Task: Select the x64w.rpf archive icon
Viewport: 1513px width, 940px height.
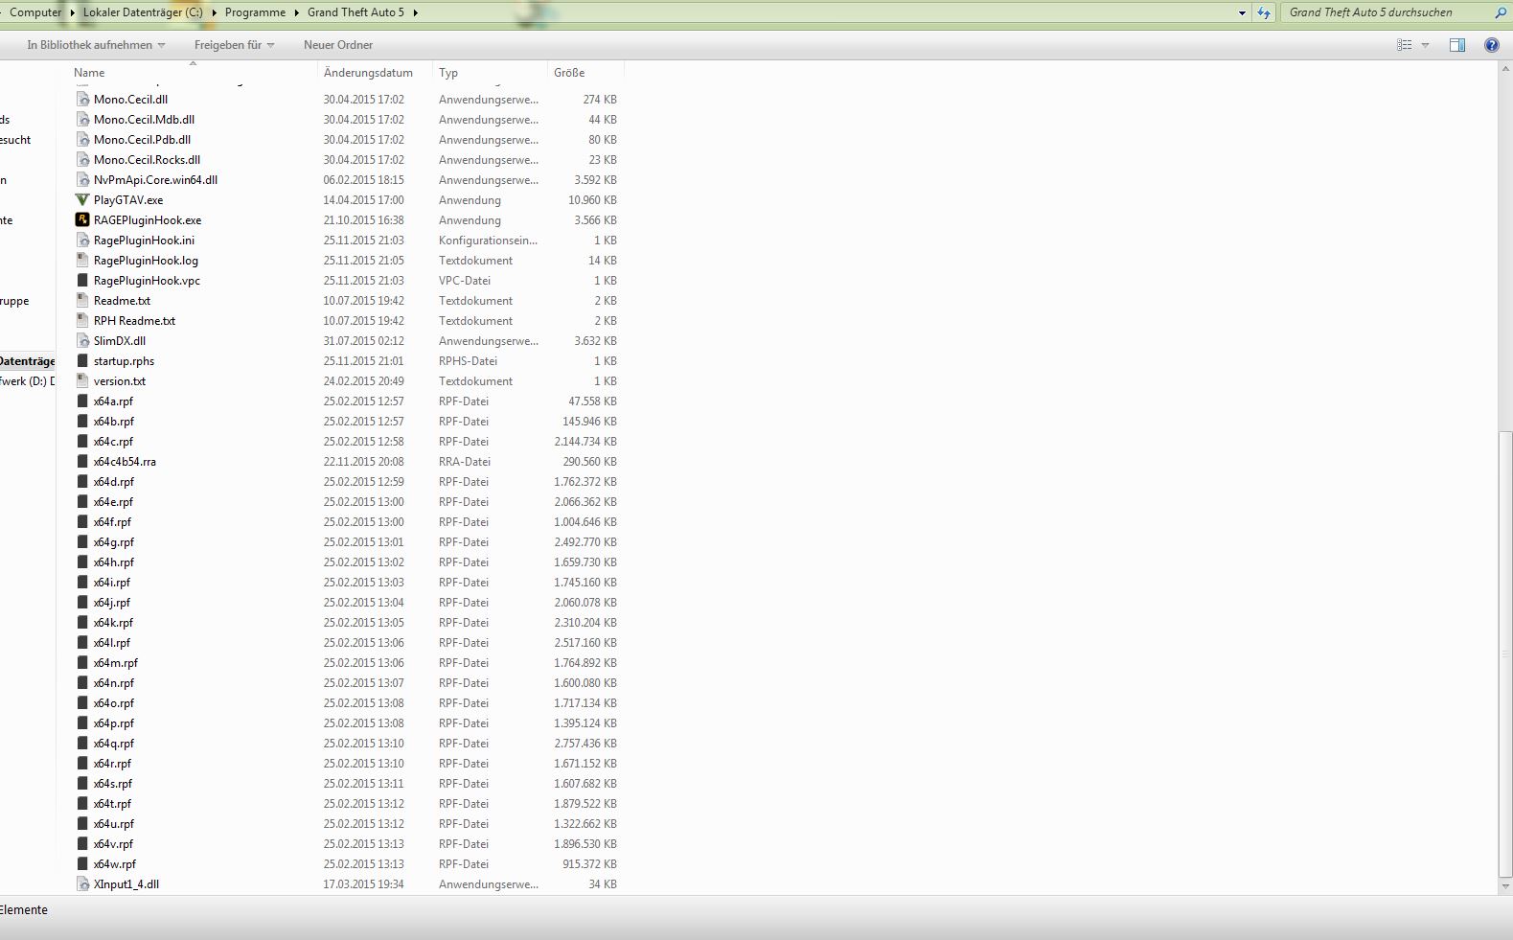Action: click(x=82, y=864)
